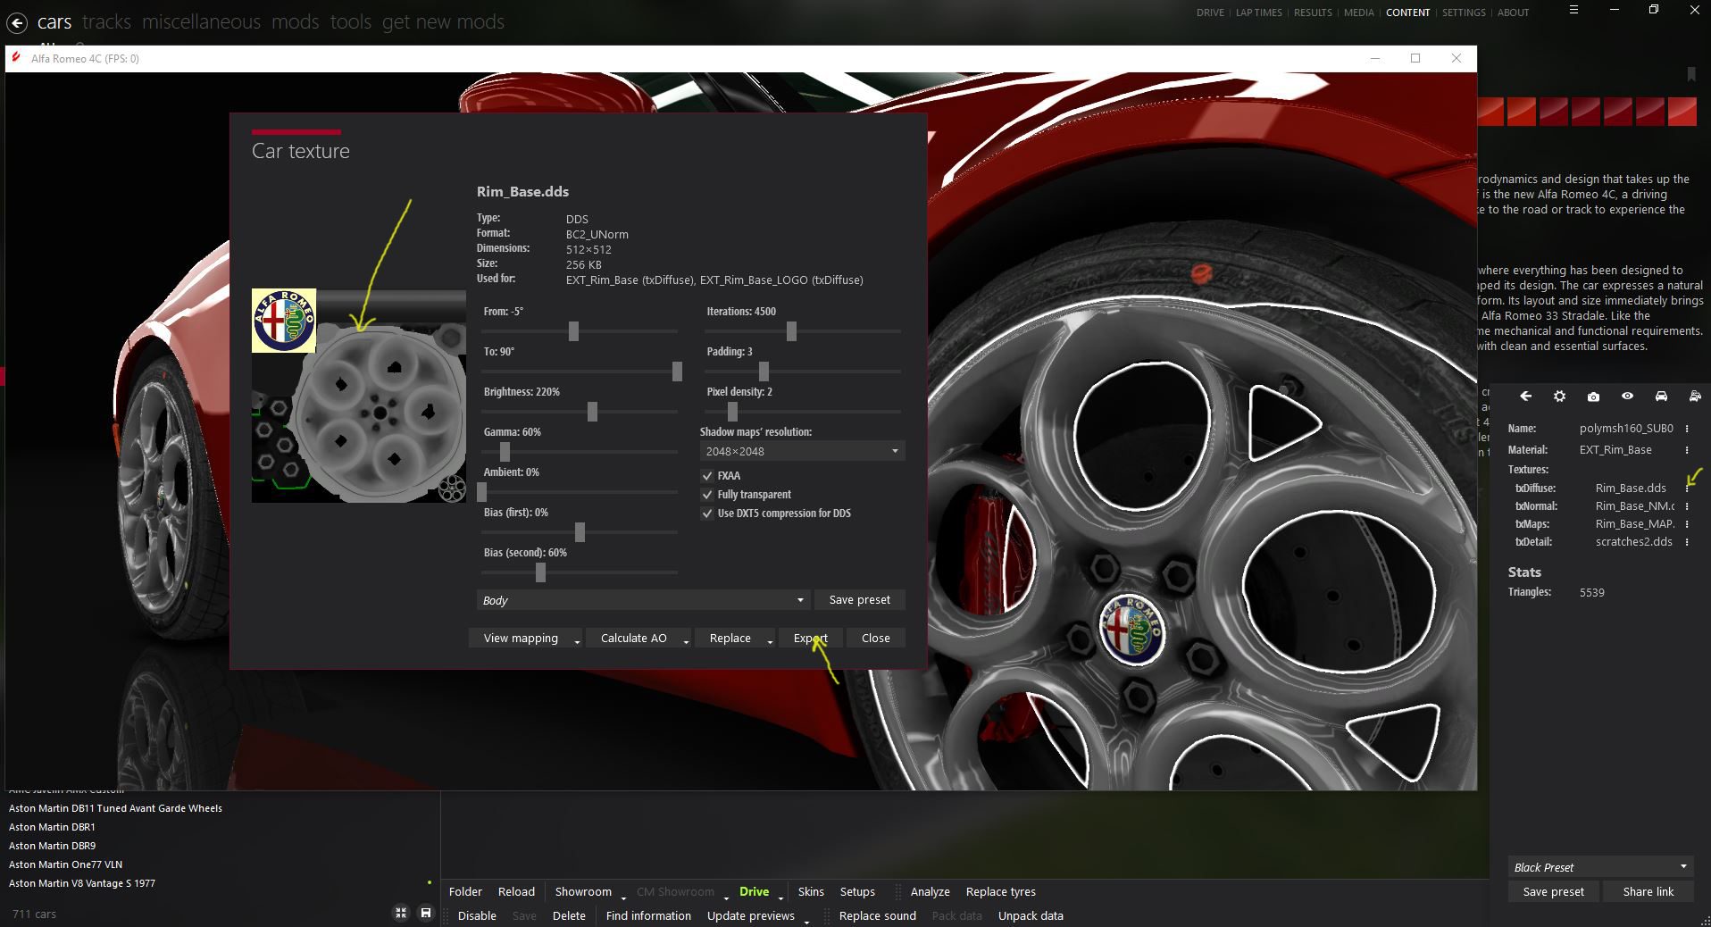
Task: Uncheck the FXAA checkbox
Action: 707,476
